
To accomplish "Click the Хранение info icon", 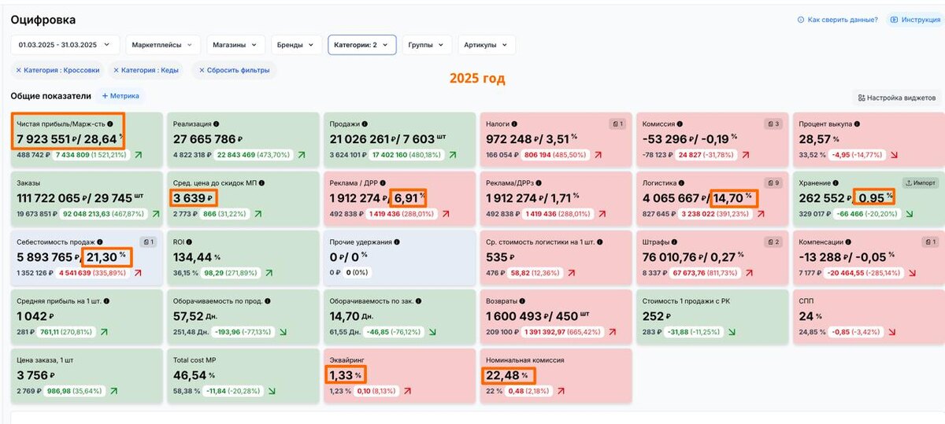I will tap(836, 183).
